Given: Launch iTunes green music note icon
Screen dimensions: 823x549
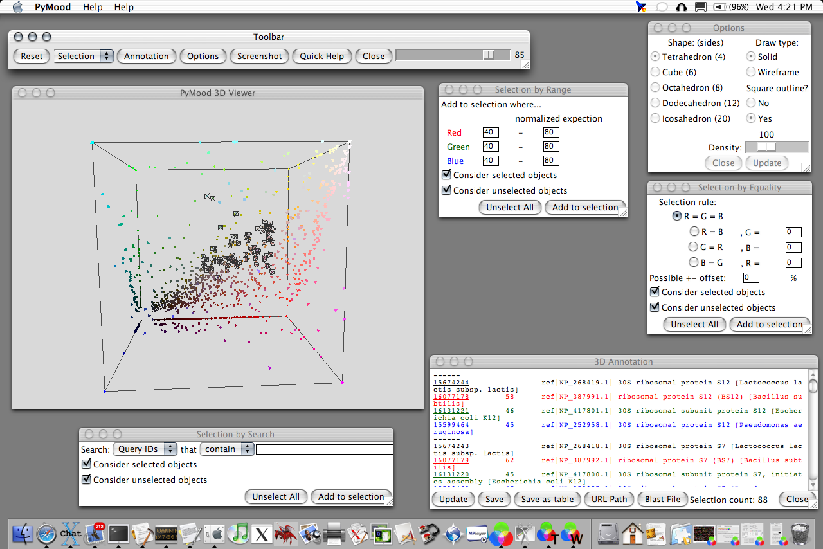Looking at the screenshot, I should pos(238,533).
